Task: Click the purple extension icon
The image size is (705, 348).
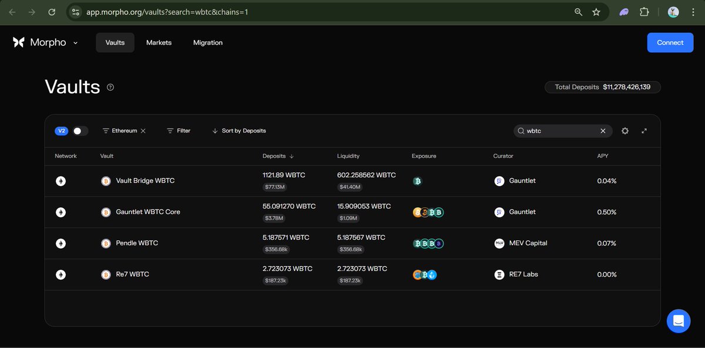Action: click(x=625, y=12)
